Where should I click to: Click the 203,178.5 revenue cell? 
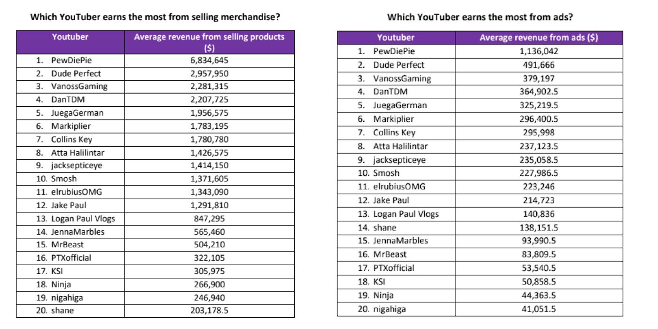point(209,311)
